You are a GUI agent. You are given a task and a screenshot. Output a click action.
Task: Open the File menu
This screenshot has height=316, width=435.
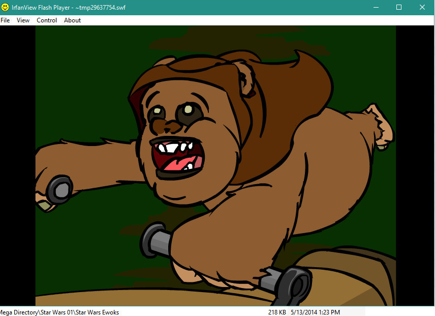click(x=5, y=20)
